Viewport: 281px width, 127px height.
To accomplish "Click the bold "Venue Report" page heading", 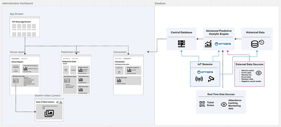I will [x=17, y=62].
